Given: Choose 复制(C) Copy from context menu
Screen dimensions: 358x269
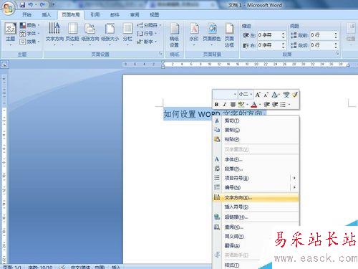Looking at the screenshot, I should 256,130.
